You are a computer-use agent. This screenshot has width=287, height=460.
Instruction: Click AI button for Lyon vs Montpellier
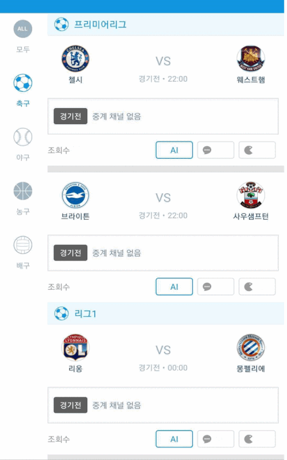click(x=174, y=439)
